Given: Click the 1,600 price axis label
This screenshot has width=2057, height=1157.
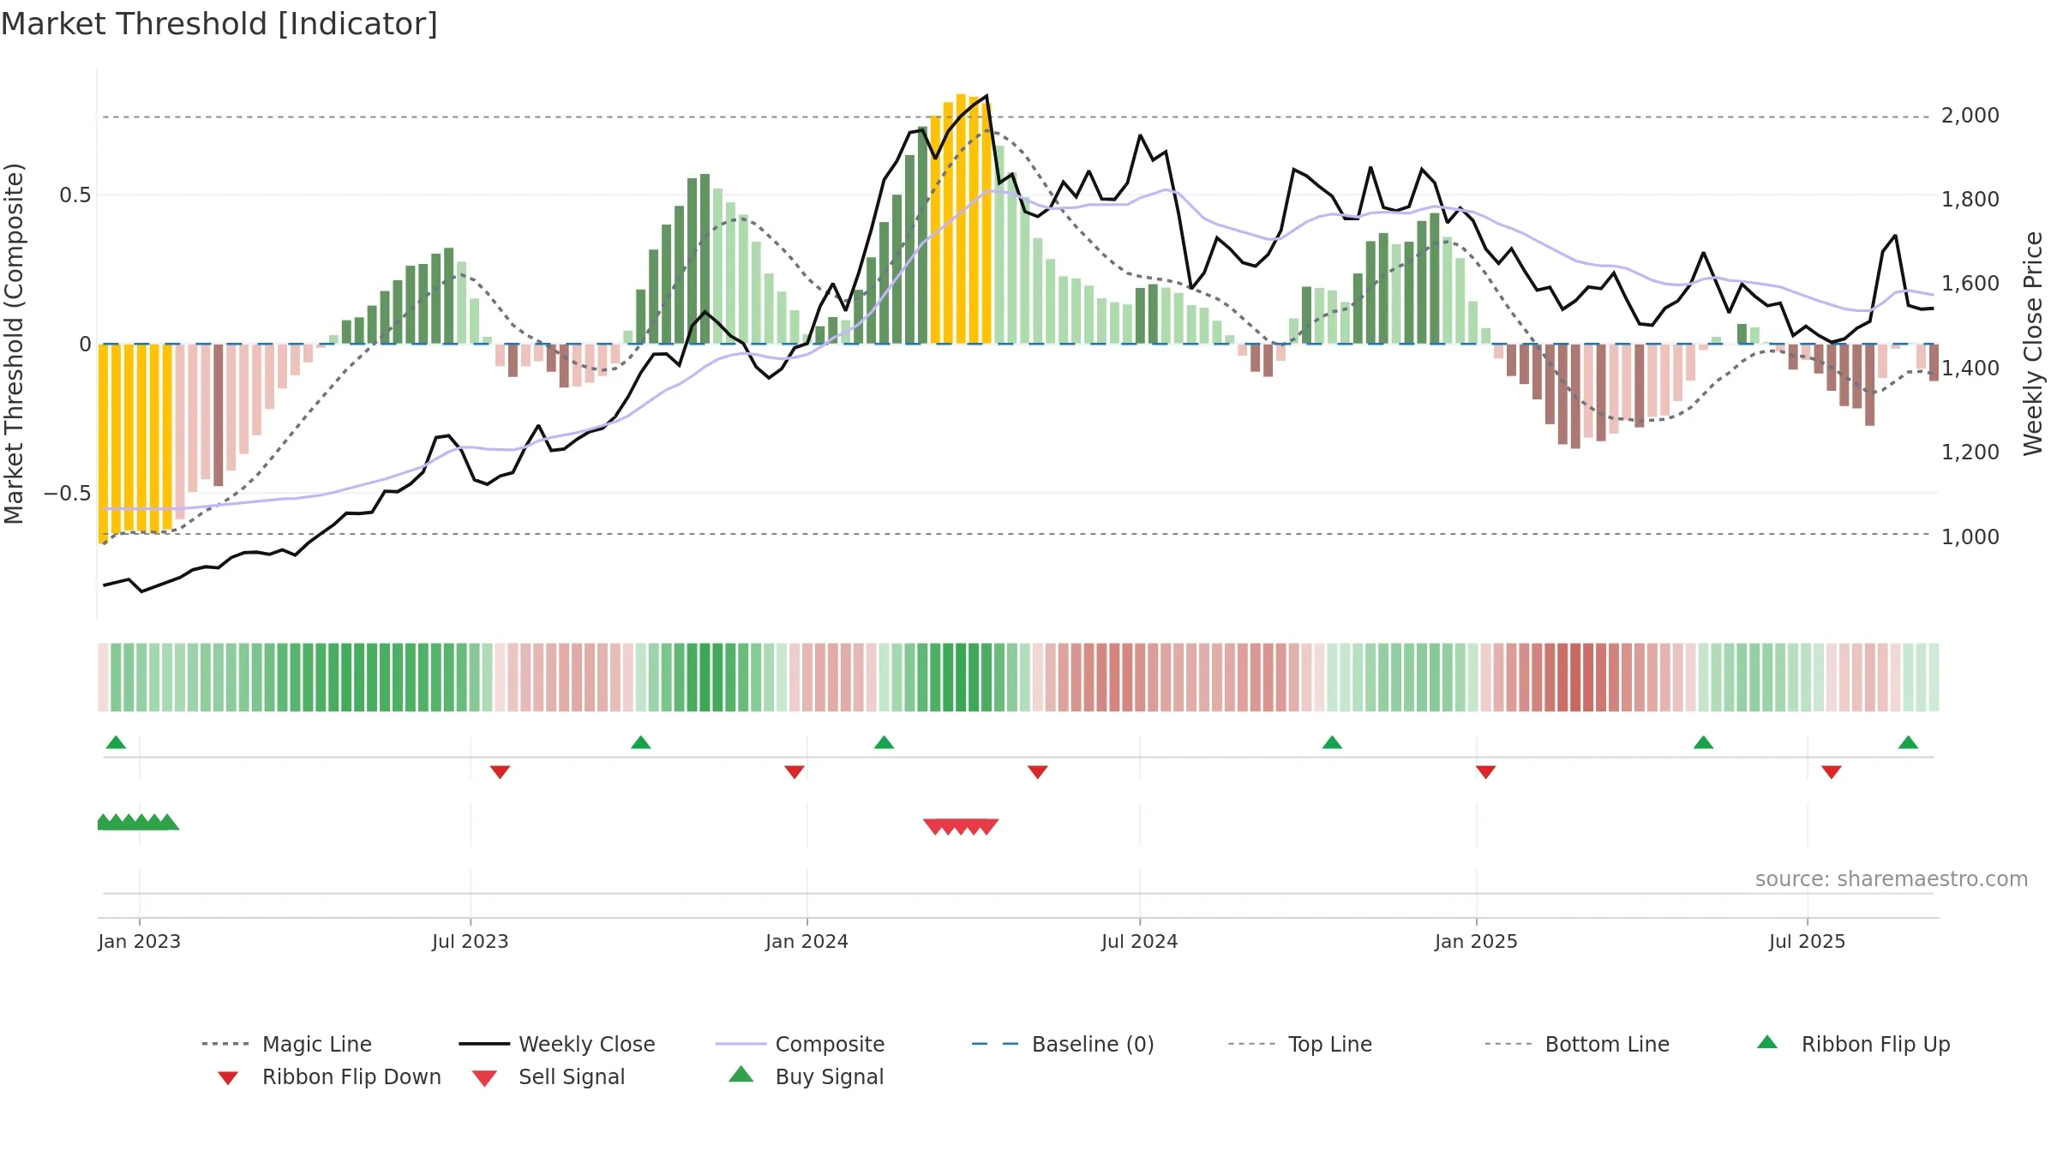Looking at the screenshot, I should tap(1970, 284).
